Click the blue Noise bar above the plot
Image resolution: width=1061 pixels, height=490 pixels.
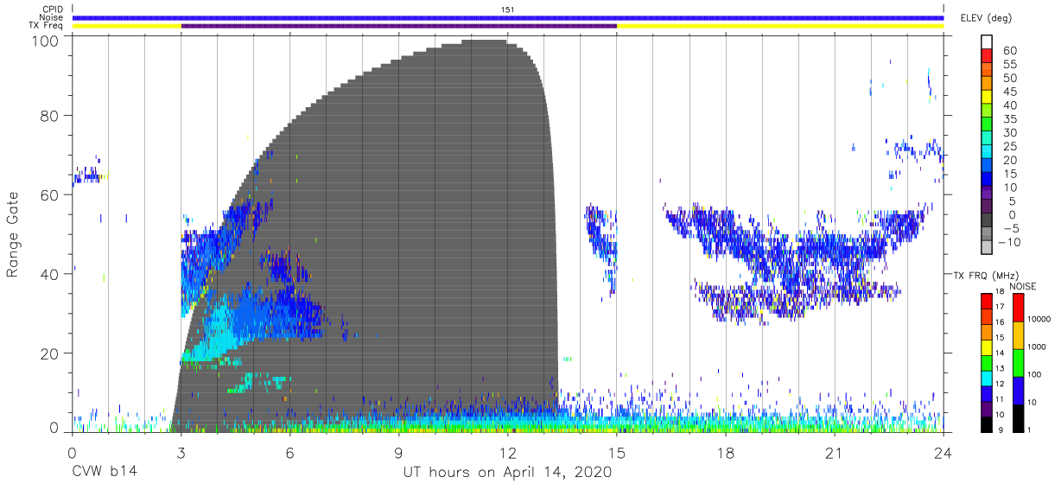pos(508,17)
